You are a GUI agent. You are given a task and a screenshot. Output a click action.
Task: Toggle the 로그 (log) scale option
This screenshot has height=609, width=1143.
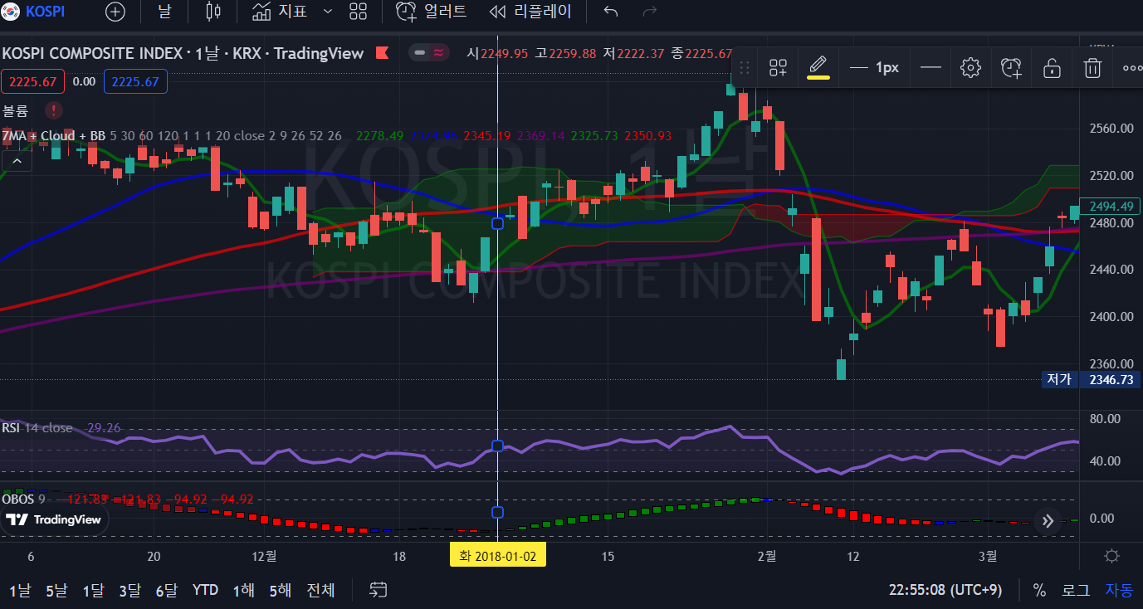click(1076, 590)
